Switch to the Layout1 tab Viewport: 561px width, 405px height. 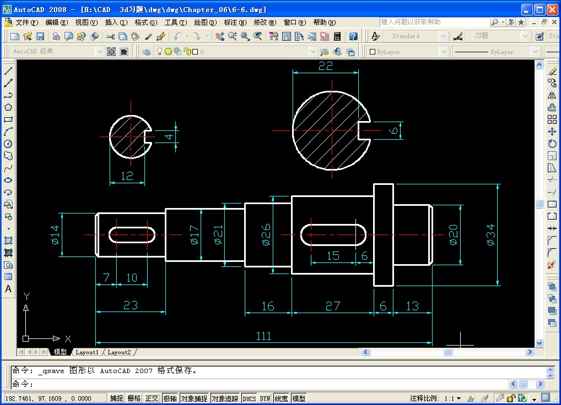[87, 352]
